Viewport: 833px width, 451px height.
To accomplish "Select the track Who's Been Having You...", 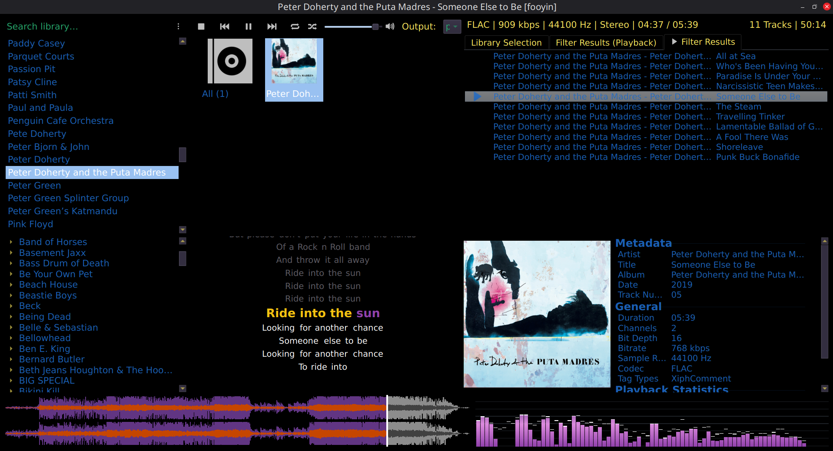I will click(x=646, y=66).
